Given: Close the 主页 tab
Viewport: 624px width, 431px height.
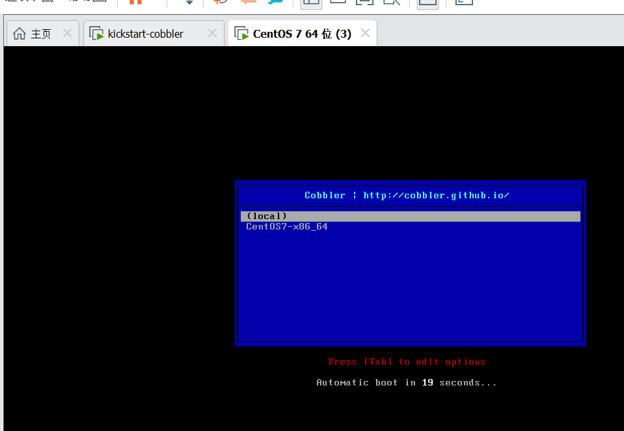Looking at the screenshot, I should point(67,33).
